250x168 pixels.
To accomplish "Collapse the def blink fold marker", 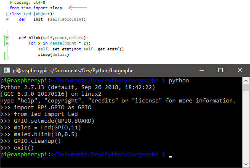I will click(x=8, y=38).
